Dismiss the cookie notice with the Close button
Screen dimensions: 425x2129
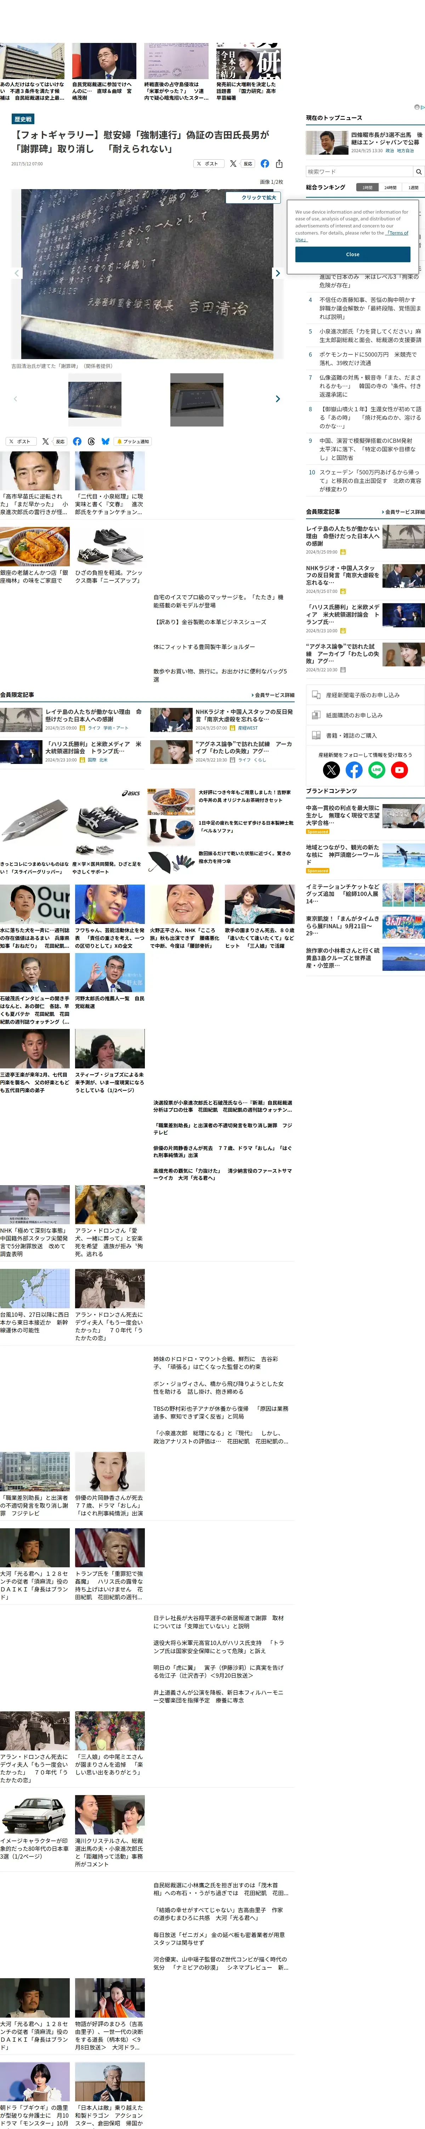352,254
